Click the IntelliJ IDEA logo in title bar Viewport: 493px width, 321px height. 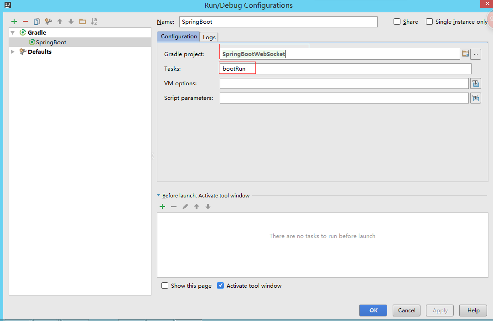8,5
